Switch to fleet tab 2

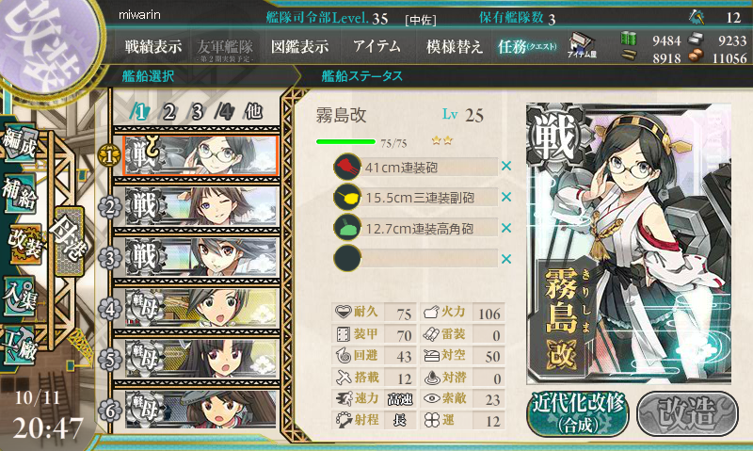pos(168,112)
